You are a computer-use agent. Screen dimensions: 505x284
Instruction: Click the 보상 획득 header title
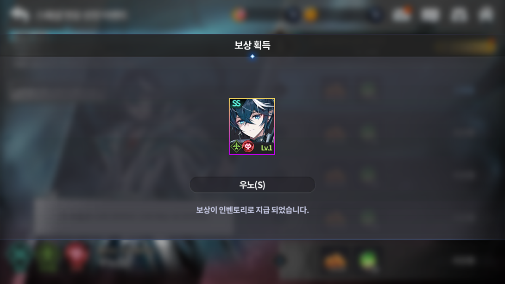coord(252,45)
